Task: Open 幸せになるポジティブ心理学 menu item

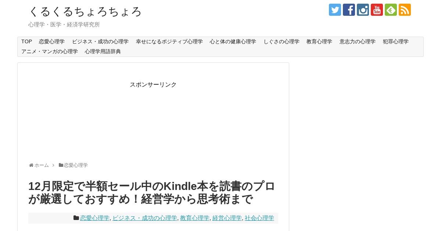Action: click(x=169, y=42)
